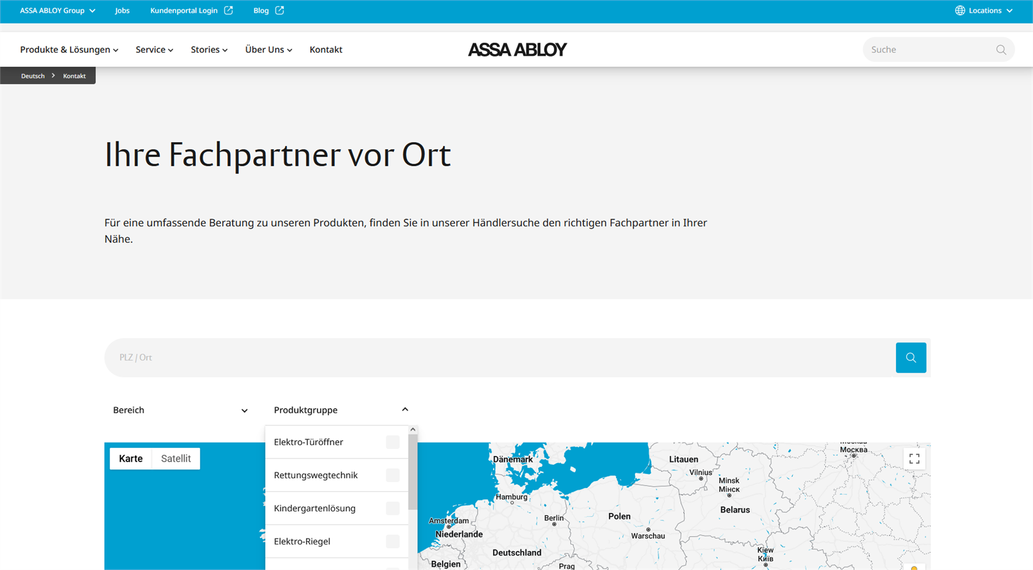
Task: Check the Elektro-Türöffner checkbox
Action: pos(392,442)
